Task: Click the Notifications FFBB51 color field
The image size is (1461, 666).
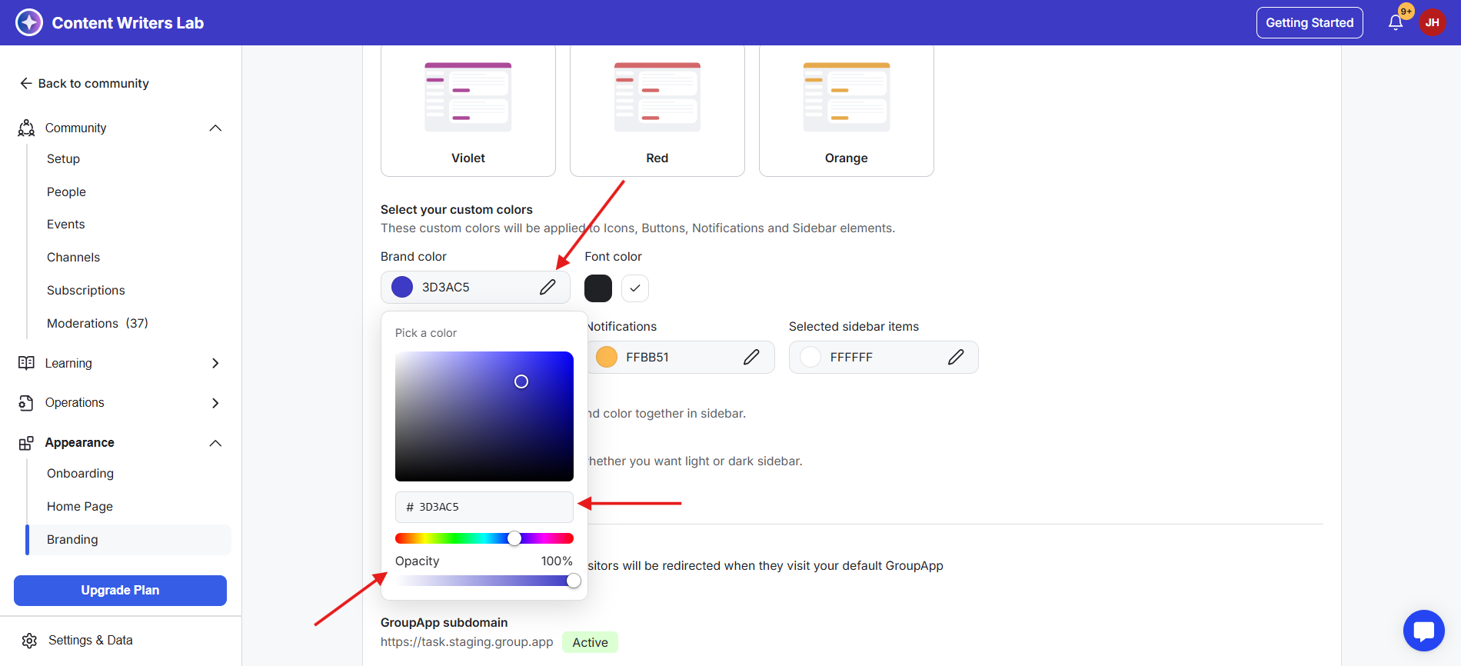Action: click(680, 357)
